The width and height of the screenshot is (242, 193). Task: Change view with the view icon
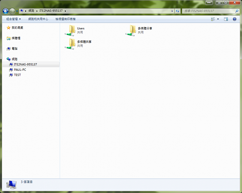pos(213,19)
